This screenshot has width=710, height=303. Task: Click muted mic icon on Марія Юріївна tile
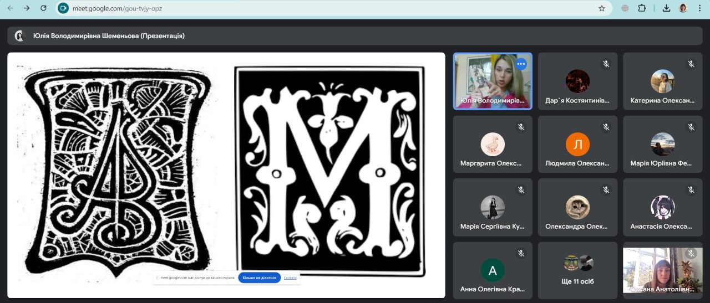click(691, 127)
